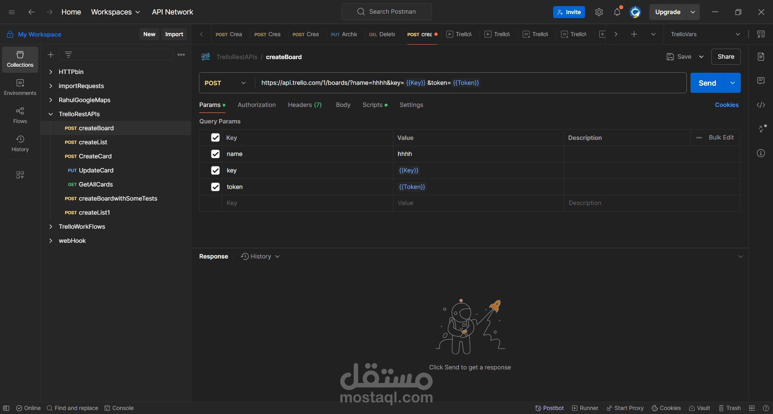Go forward with the right arrow icon

click(49, 12)
